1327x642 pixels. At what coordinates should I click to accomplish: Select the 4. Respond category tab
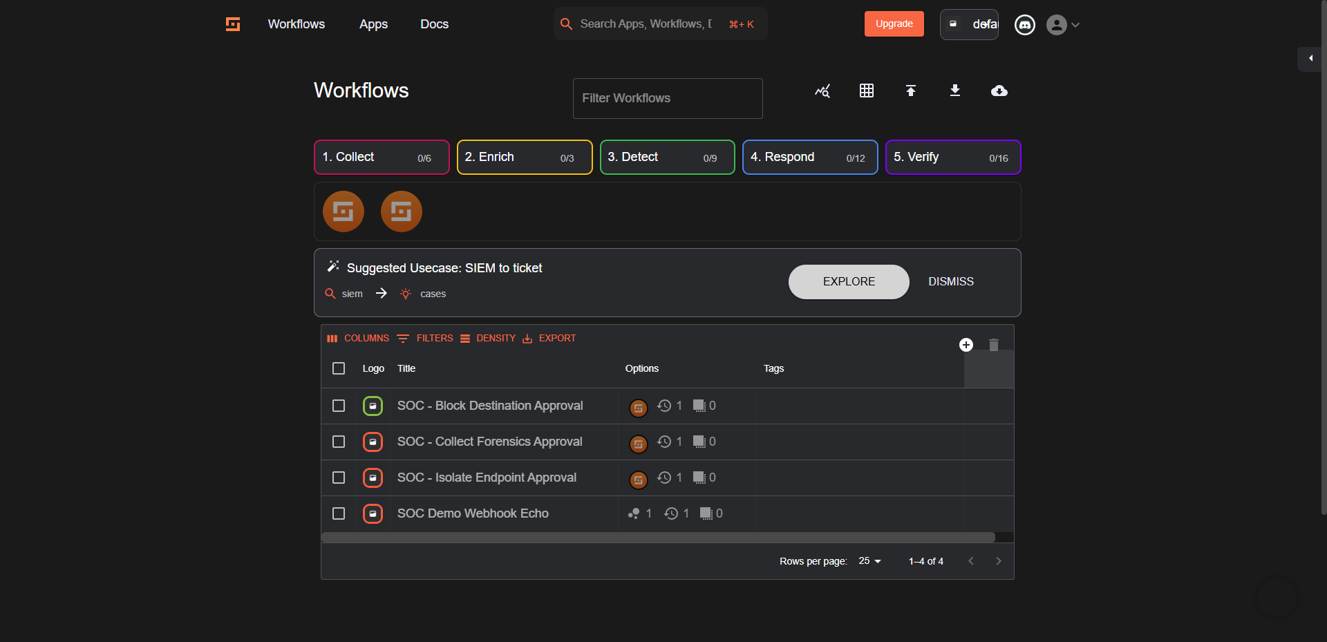tap(810, 158)
